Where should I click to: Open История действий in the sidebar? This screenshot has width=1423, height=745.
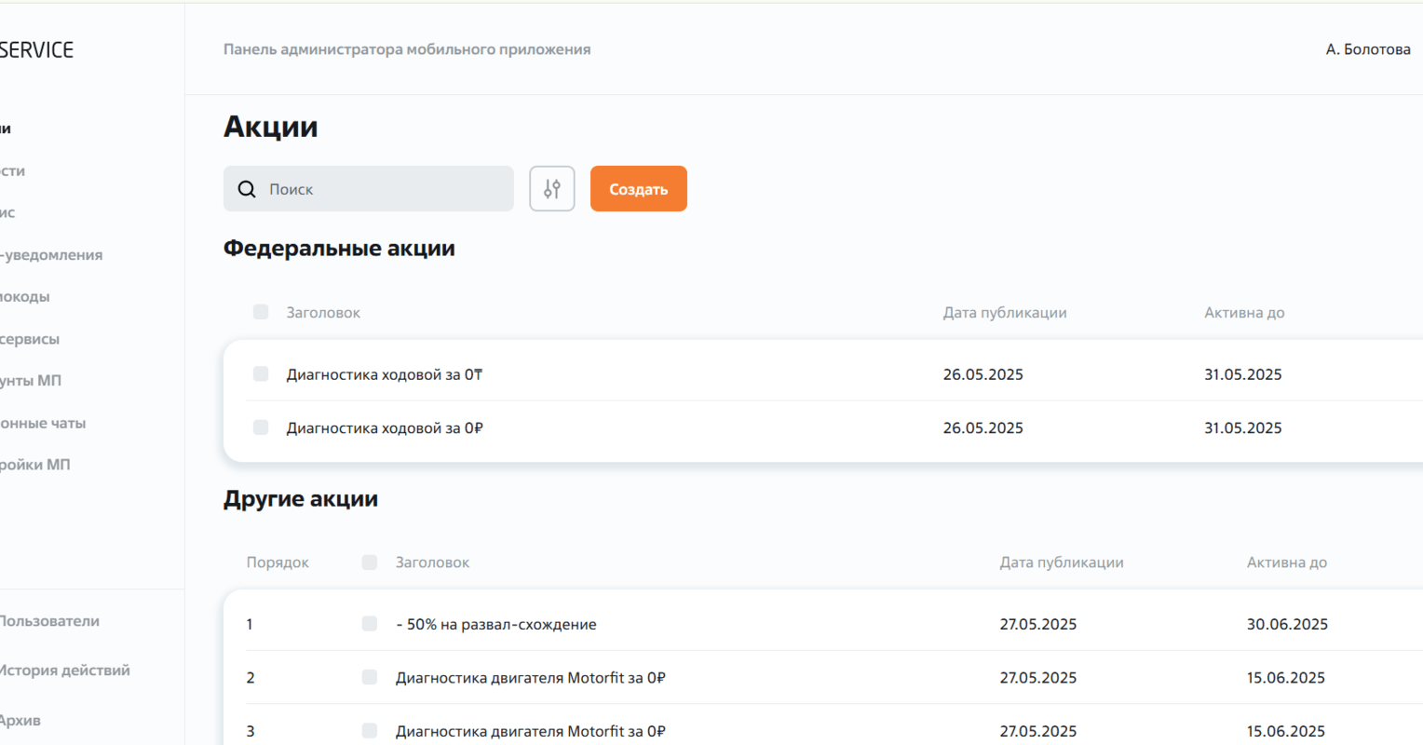[x=64, y=670]
